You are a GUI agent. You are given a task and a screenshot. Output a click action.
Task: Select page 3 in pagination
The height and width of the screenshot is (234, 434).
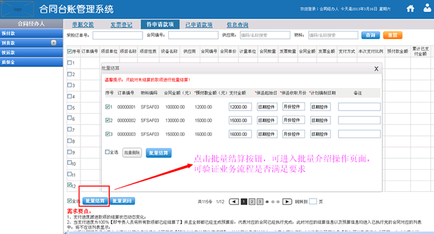260,201
